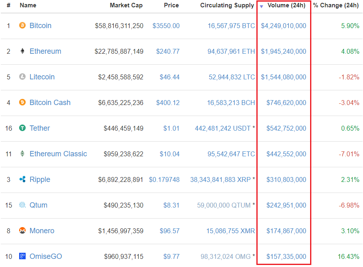Sort by Price column header
This screenshot has height=267, width=363.
(x=171, y=6)
